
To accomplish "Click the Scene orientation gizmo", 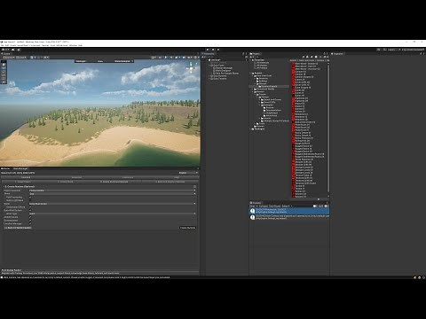I will [x=191, y=67].
